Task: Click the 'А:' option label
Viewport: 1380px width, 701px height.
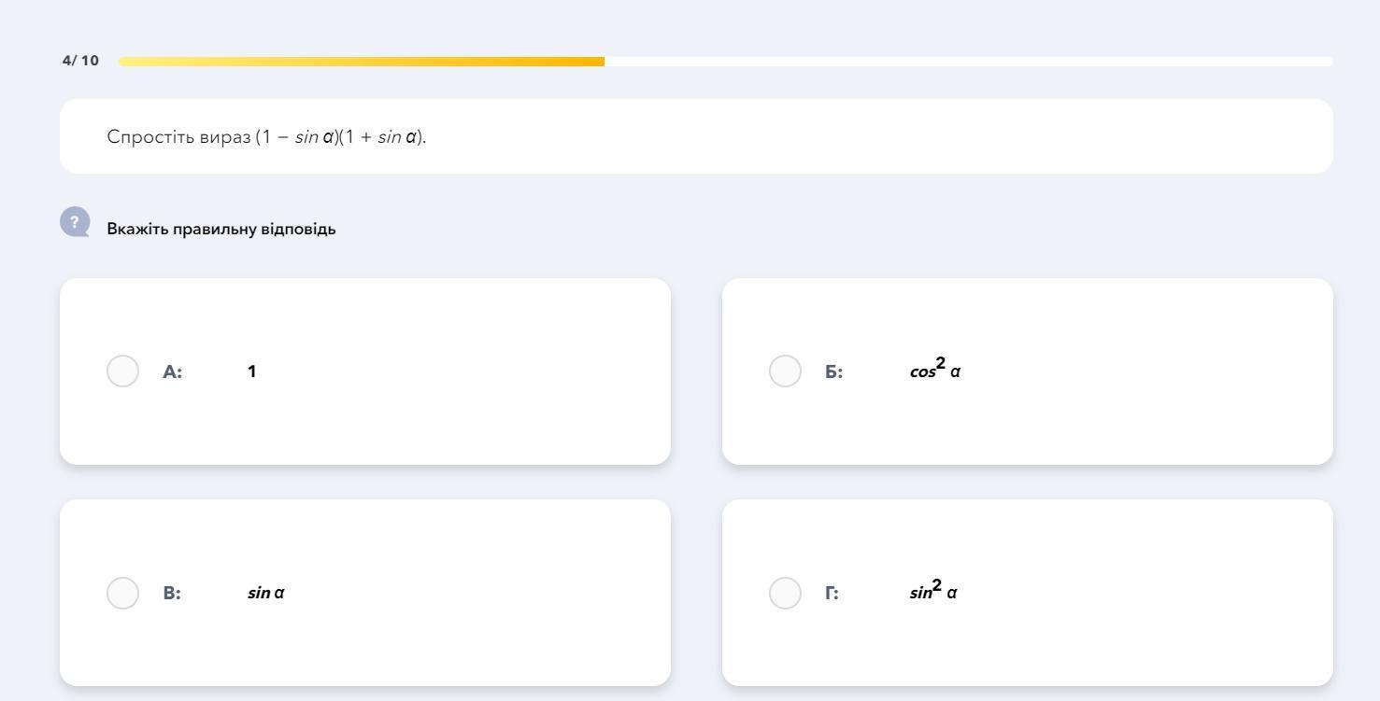Action: 172,372
